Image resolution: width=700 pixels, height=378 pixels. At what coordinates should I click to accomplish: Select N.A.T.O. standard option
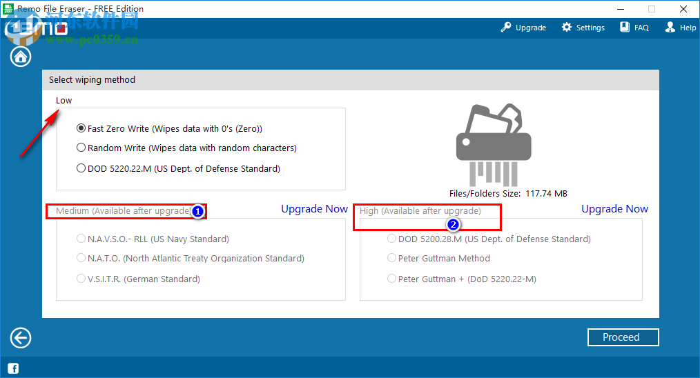[190, 258]
